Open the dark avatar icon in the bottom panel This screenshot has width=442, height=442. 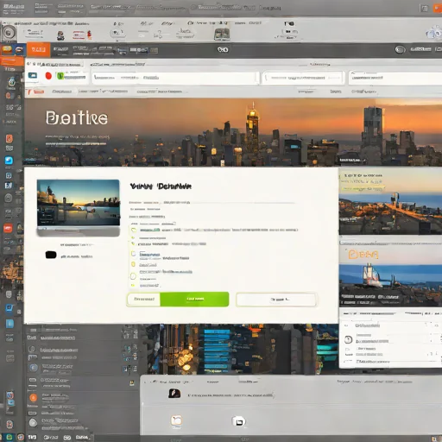pos(174,394)
